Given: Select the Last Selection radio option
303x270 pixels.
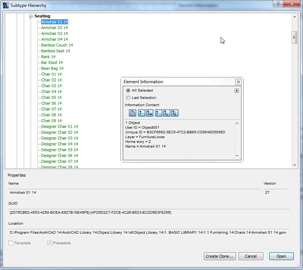Looking at the screenshot, I should [128, 98].
